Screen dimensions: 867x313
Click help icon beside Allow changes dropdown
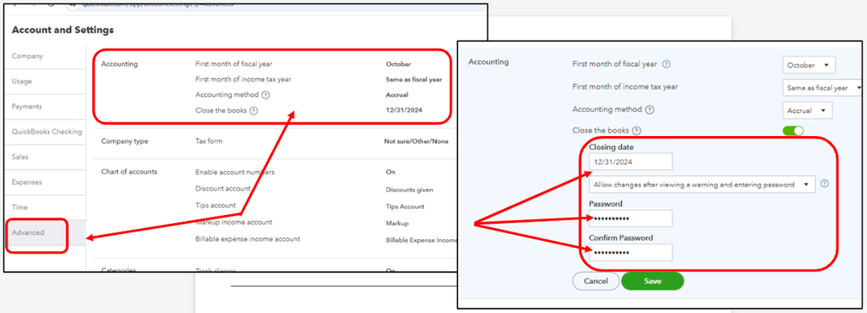point(824,184)
